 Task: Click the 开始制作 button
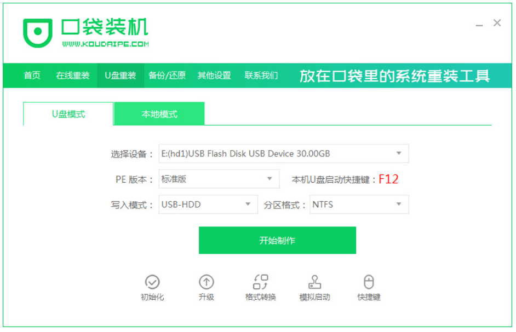point(277,240)
